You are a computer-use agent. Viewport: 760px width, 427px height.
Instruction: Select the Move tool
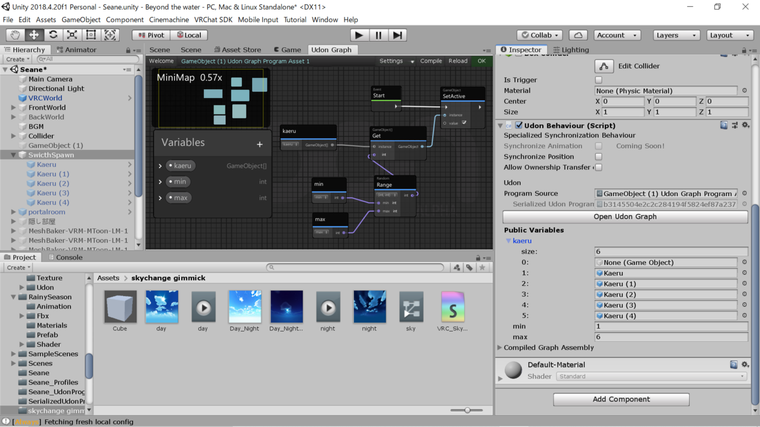(x=34, y=35)
